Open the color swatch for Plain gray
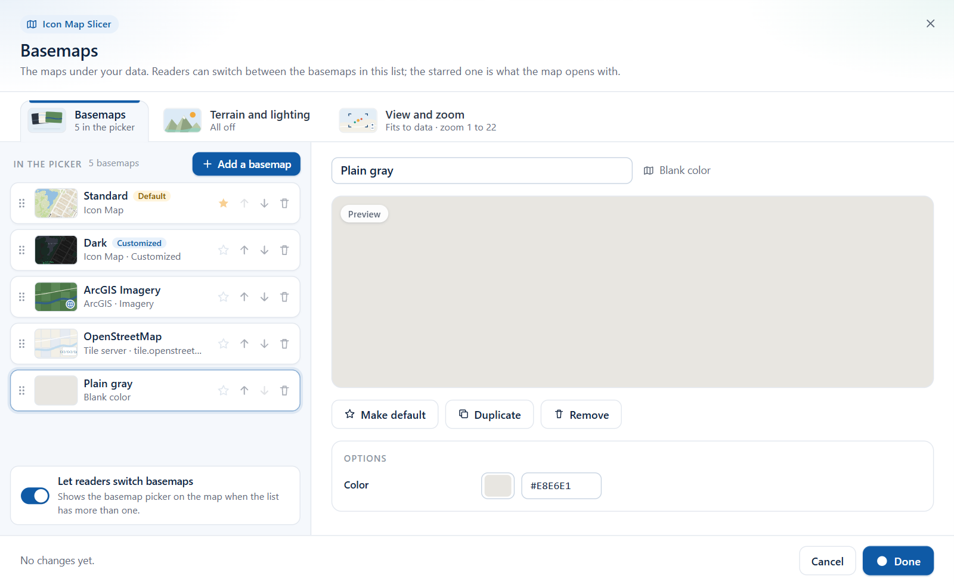Screen dimensions: 954x585 pyautogui.click(x=498, y=486)
